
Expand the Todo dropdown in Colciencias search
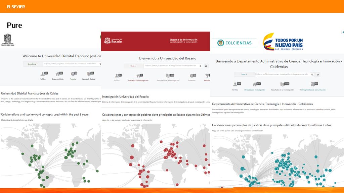244,74
